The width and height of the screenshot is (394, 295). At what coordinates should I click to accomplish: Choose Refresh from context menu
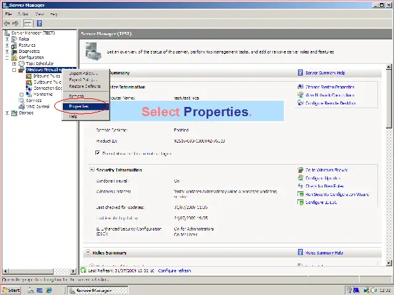pos(86,96)
